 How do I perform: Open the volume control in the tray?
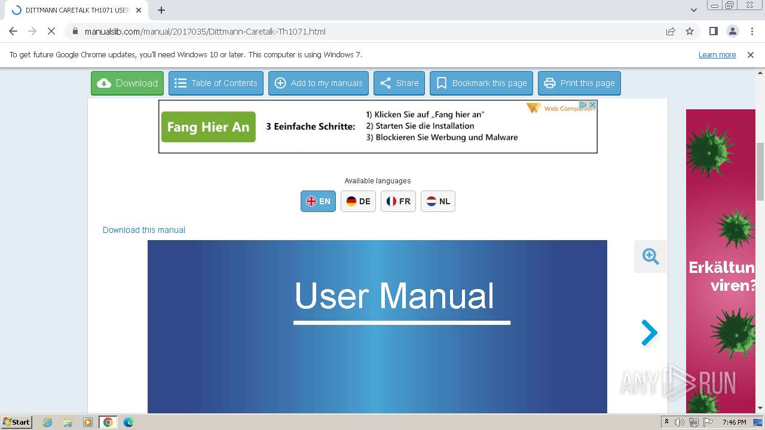[680, 422]
